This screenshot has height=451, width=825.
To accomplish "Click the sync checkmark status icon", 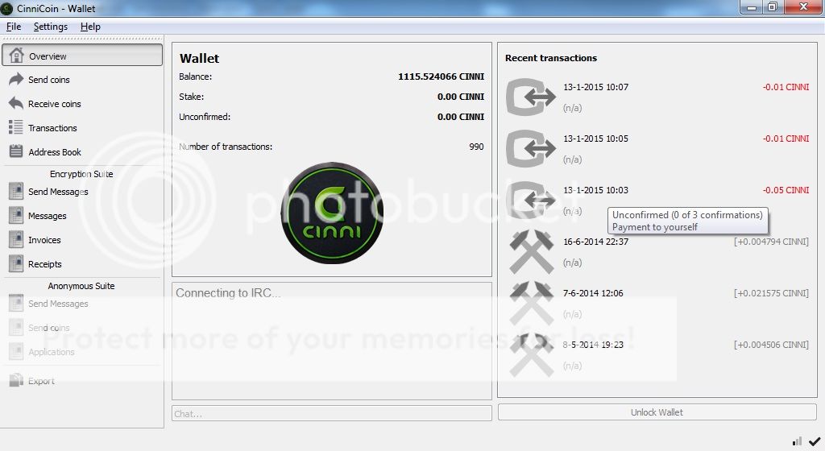I will click(x=815, y=441).
